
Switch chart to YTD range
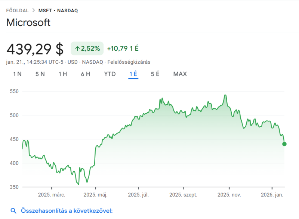(x=110, y=74)
